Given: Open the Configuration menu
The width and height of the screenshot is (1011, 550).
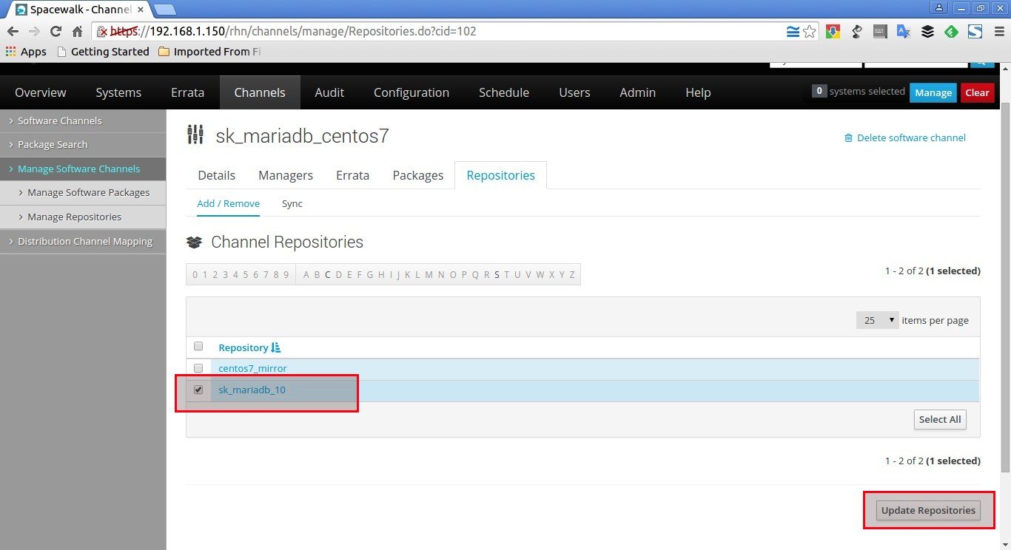Looking at the screenshot, I should point(412,92).
